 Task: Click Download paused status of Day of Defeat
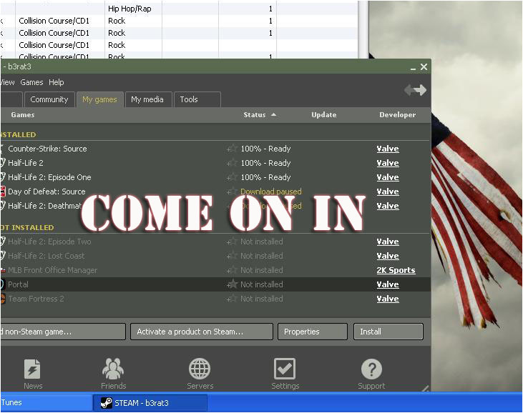click(x=271, y=191)
